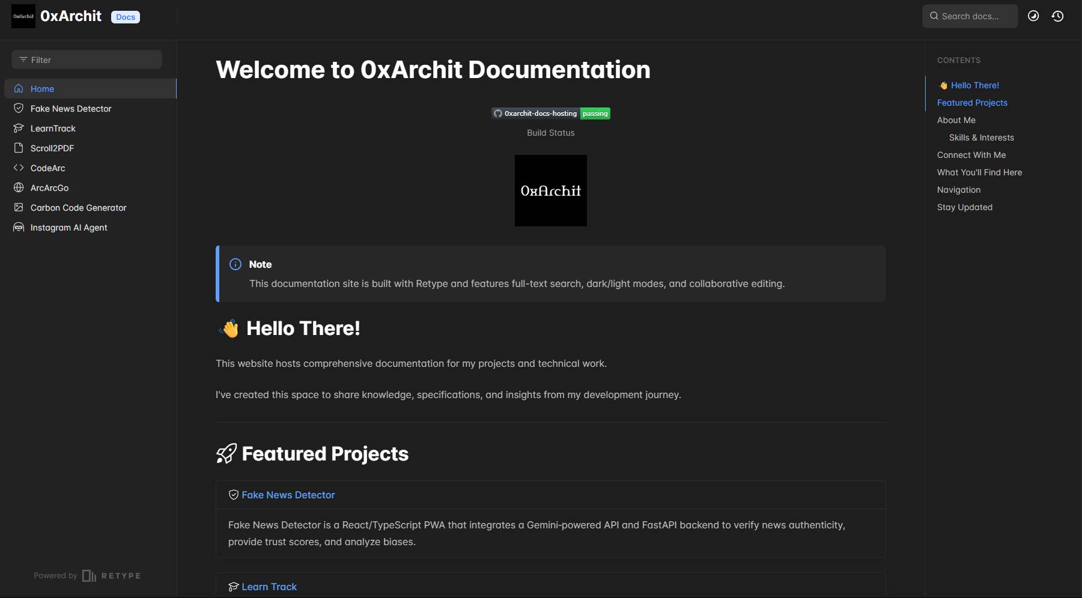Click the Powered by Retype logo
Image resolution: width=1082 pixels, height=598 pixels.
point(87,576)
